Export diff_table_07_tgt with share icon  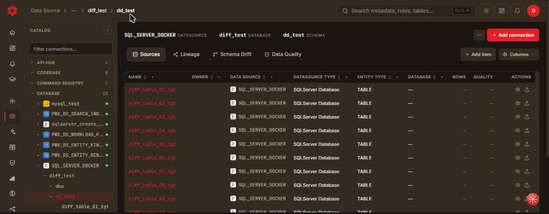tap(526, 172)
